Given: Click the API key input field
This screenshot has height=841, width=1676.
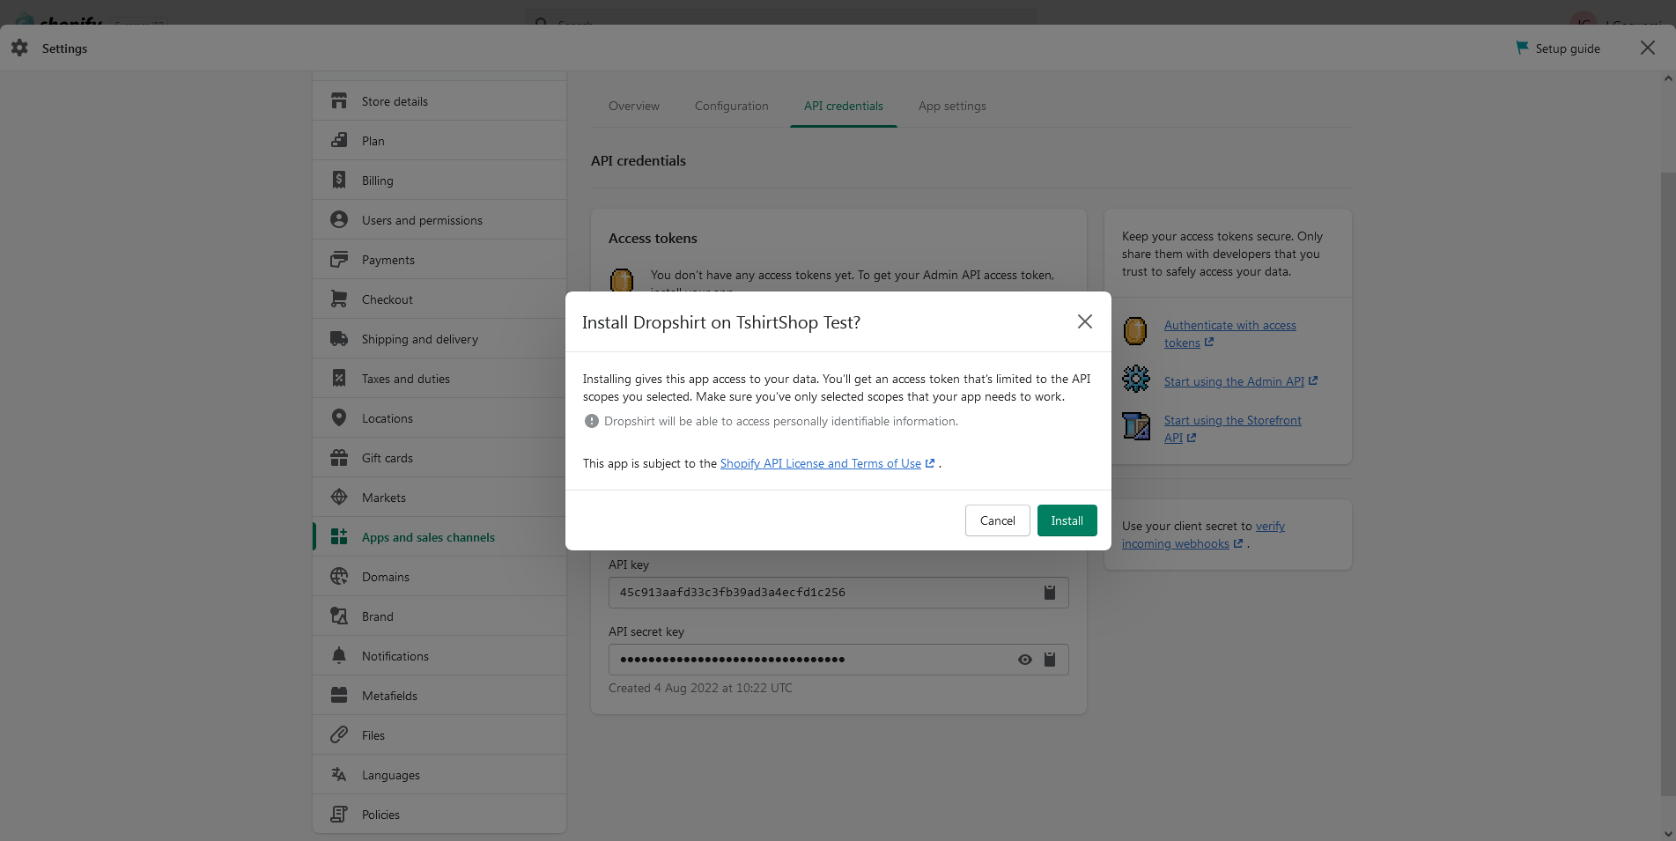Looking at the screenshot, I should tap(838, 593).
